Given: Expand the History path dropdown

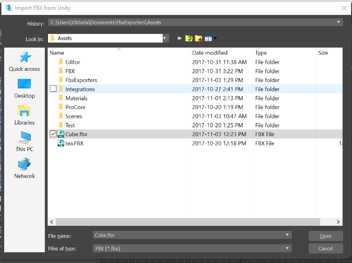Looking at the screenshot, I should click(339, 22).
